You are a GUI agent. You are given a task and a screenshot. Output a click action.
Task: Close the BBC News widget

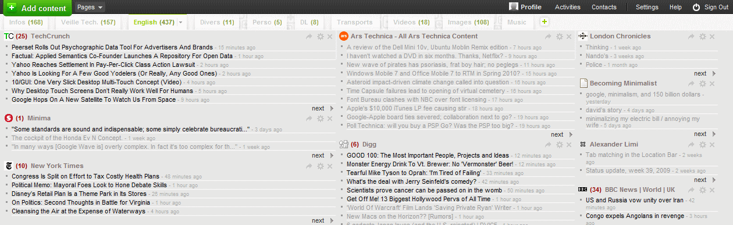click(711, 190)
